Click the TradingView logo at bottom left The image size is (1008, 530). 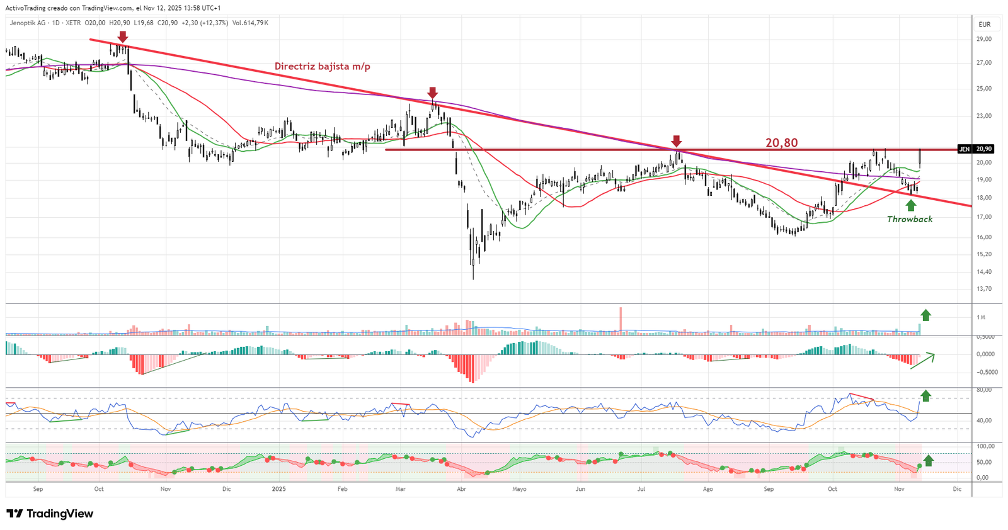click(x=50, y=514)
